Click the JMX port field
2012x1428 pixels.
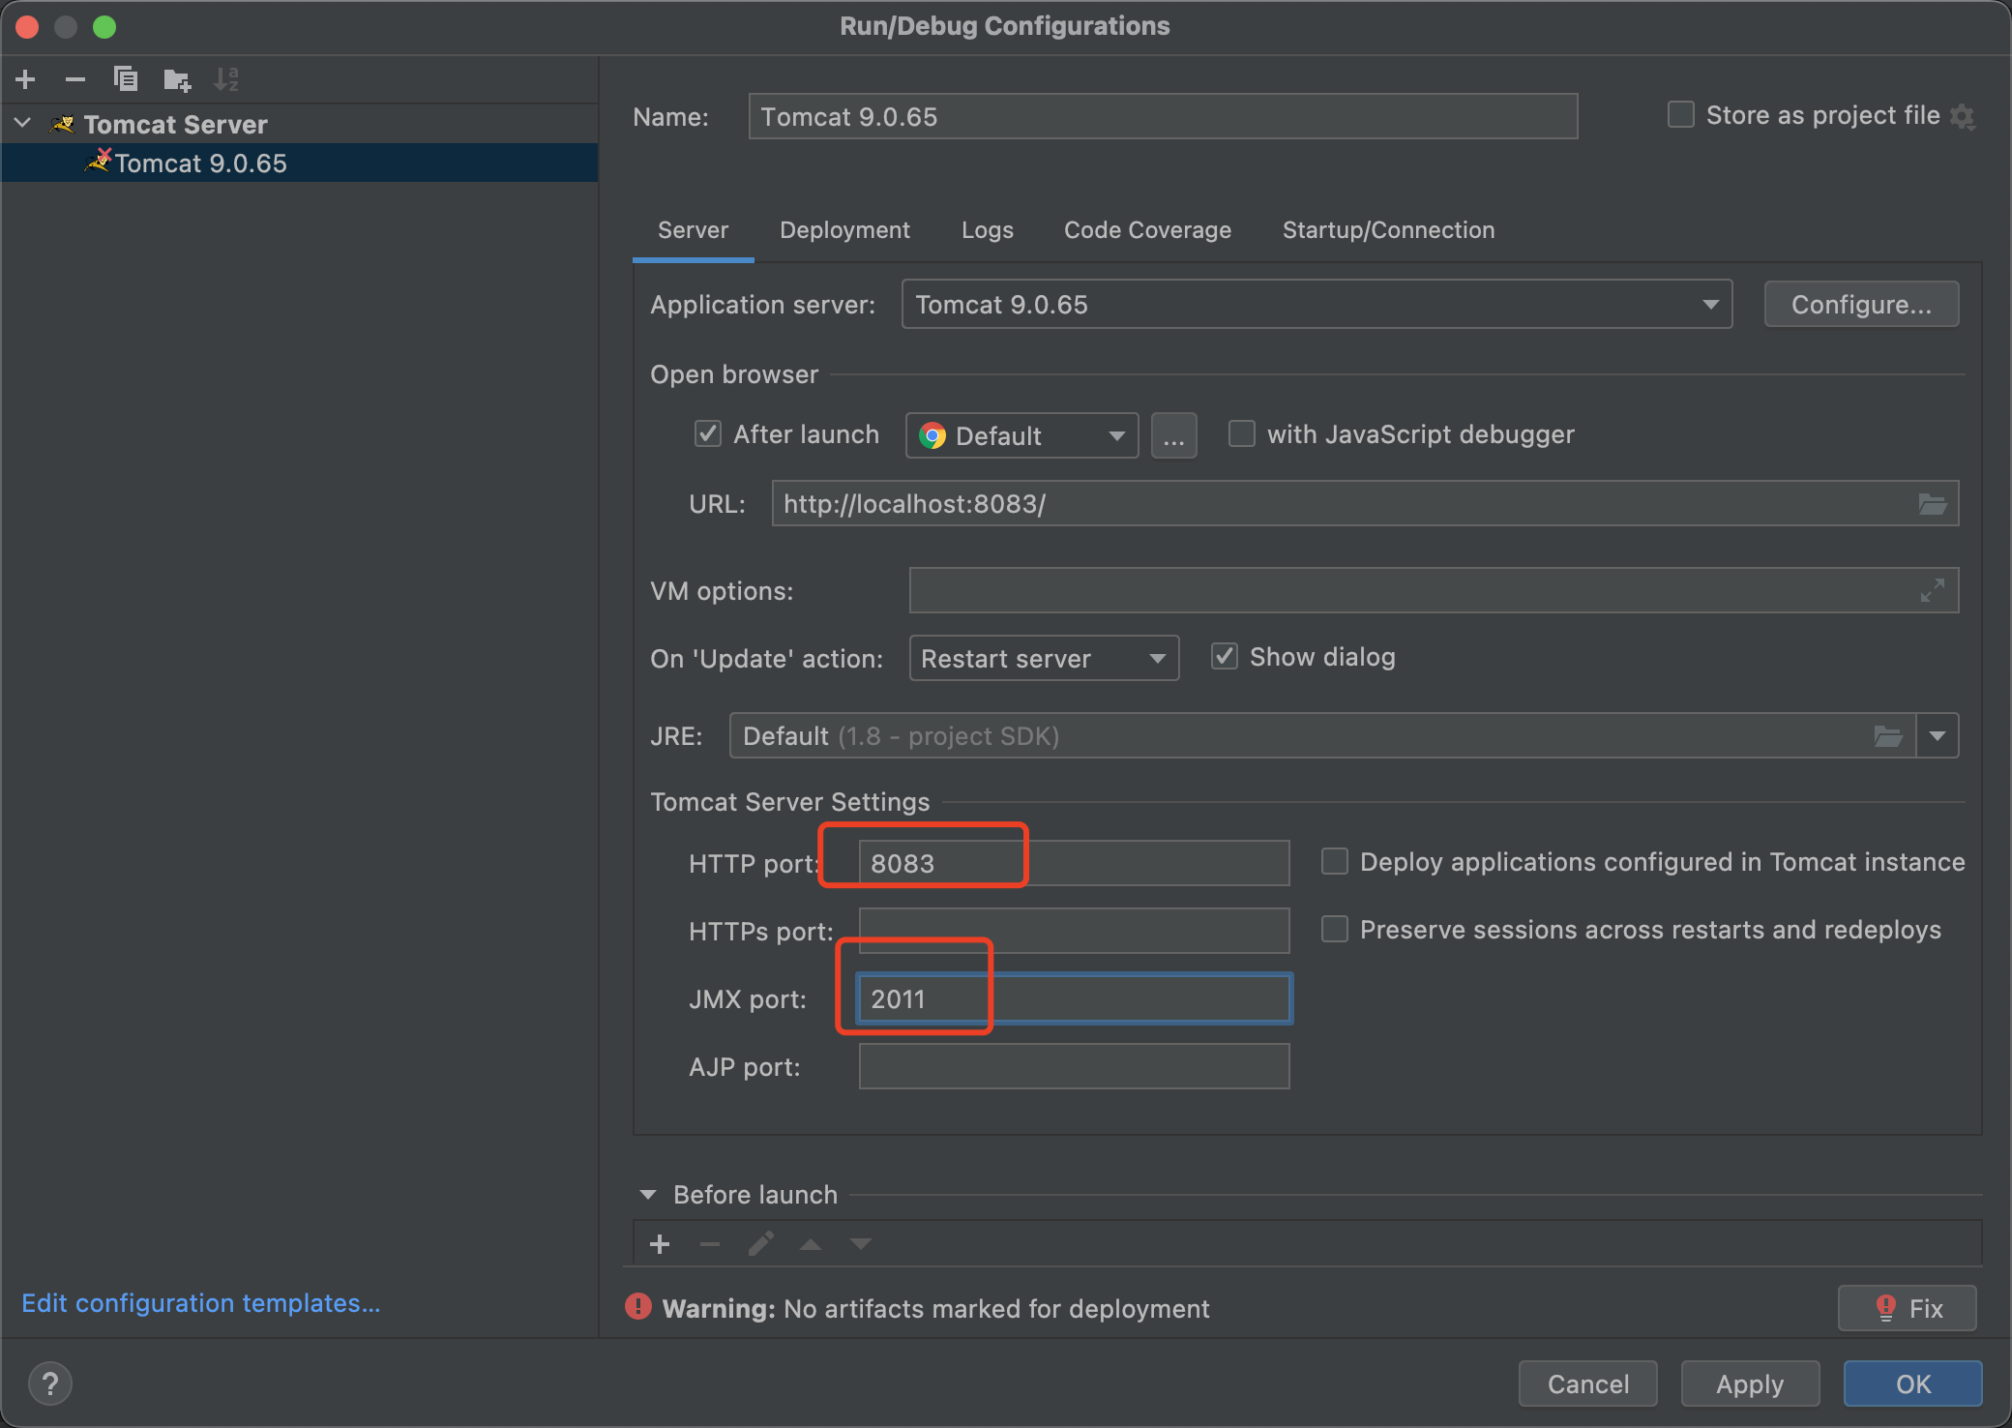tap(1074, 998)
